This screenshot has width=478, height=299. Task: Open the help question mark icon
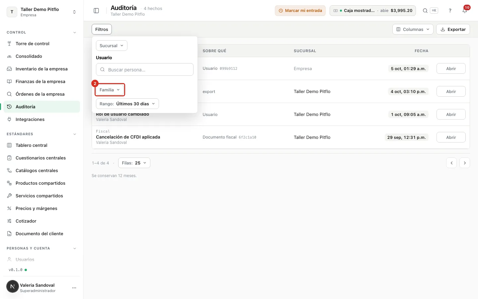pyautogui.click(x=450, y=11)
